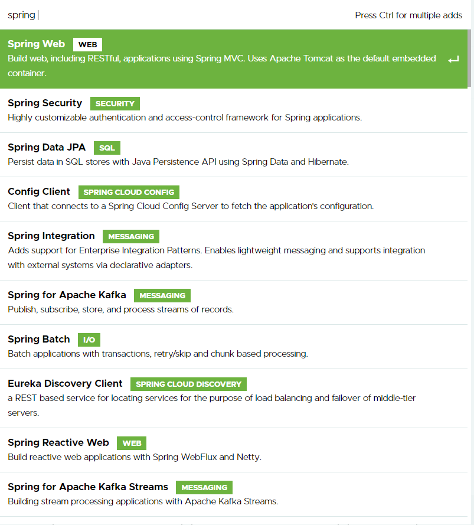Click the SECURITY tag badge
Viewport: 474px width, 525px height.
115,103
